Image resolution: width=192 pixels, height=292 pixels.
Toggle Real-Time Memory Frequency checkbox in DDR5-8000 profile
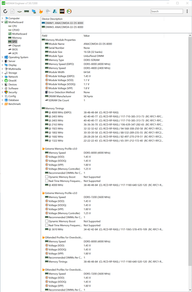(47, 181)
